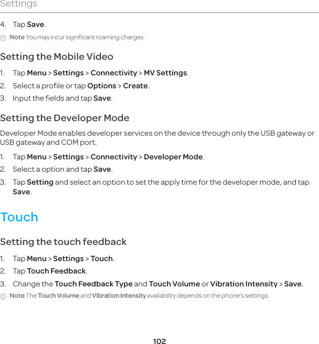Screen dimensions: 319x344
Task: Click the Setting the touch feedback heading
Action: pos(63,242)
